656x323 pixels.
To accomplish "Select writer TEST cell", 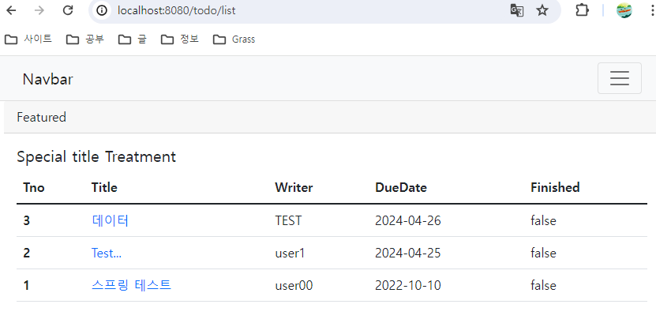I will (x=288, y=220).
